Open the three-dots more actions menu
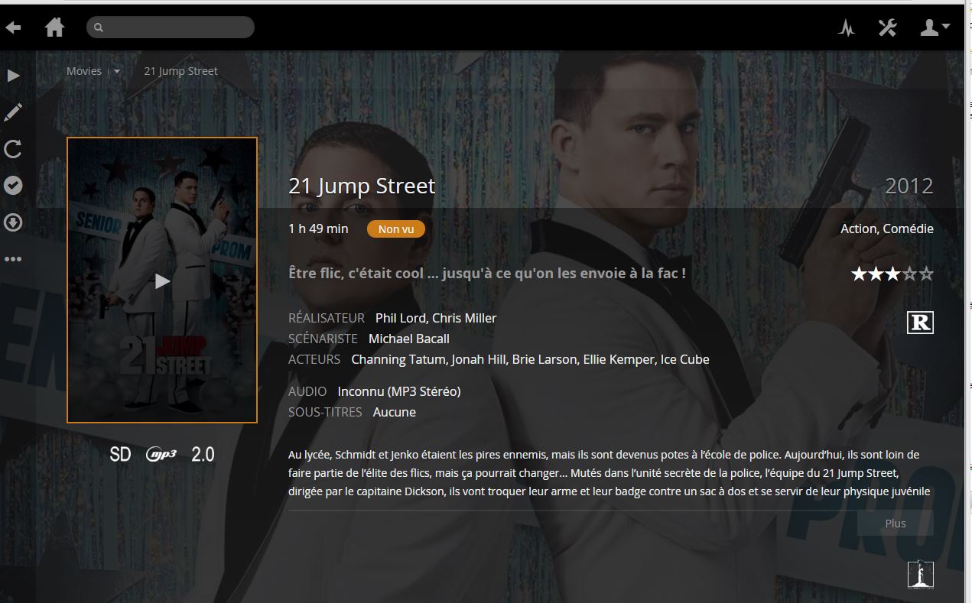 (13, 259)
